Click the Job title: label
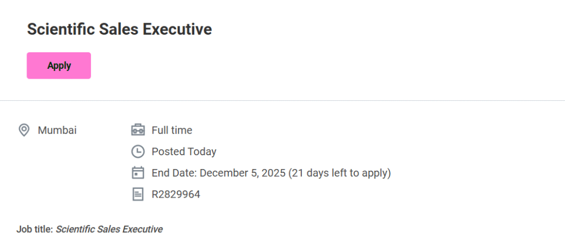Image resolution: width=565 pixels, height=240 pixels. coord(35,229)
